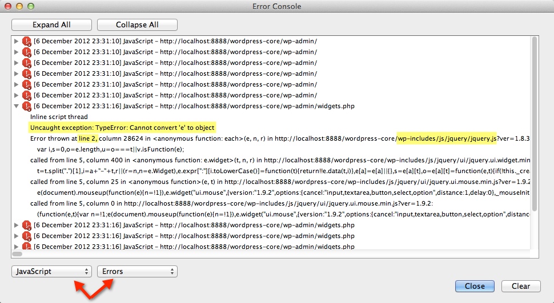Click the Clear button
This screenshot has height=303, width=554.
(x=520, y=286)
